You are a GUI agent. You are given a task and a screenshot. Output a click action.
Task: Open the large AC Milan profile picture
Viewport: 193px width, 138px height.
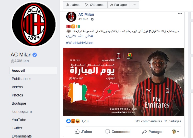point(34,24)
